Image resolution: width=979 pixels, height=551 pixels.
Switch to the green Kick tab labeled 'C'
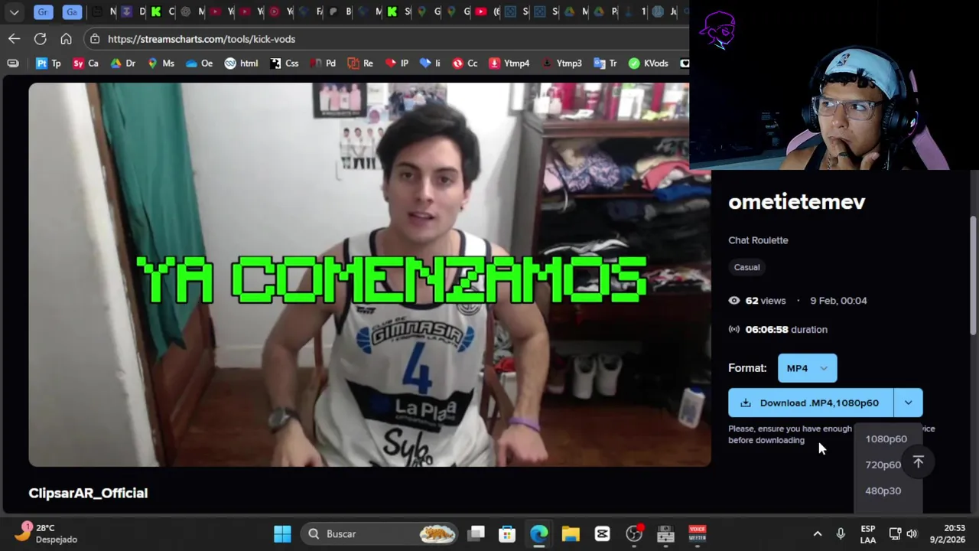(163, 11)
